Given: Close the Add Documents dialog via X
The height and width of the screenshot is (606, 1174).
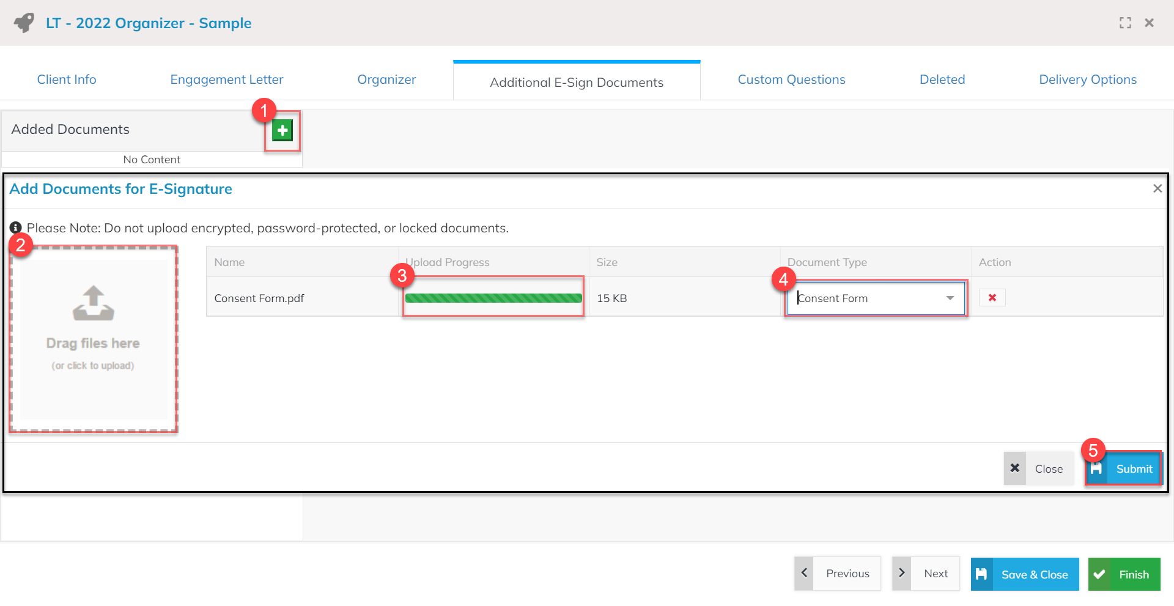Looking at the screenshot, I should coord(1157,188).
